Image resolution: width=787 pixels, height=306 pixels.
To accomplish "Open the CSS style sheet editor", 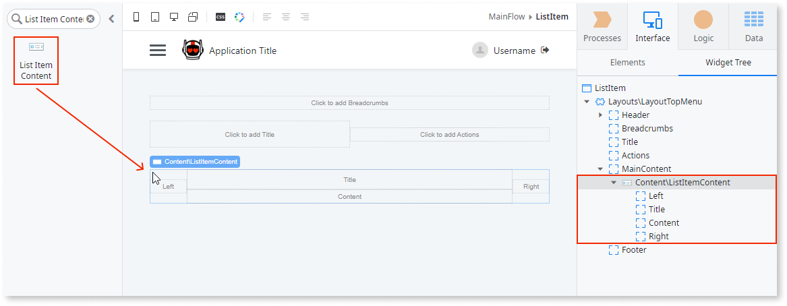I will 221,17.
